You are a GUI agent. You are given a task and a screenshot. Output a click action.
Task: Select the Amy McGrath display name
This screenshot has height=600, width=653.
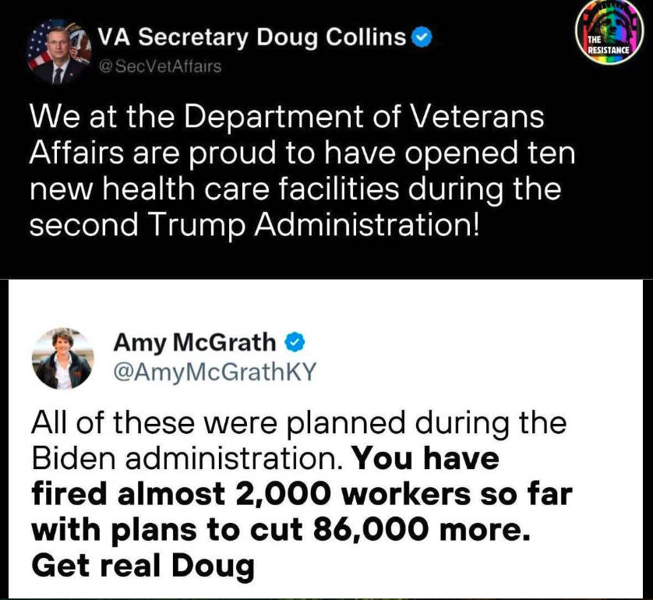[x=195, y=343]
